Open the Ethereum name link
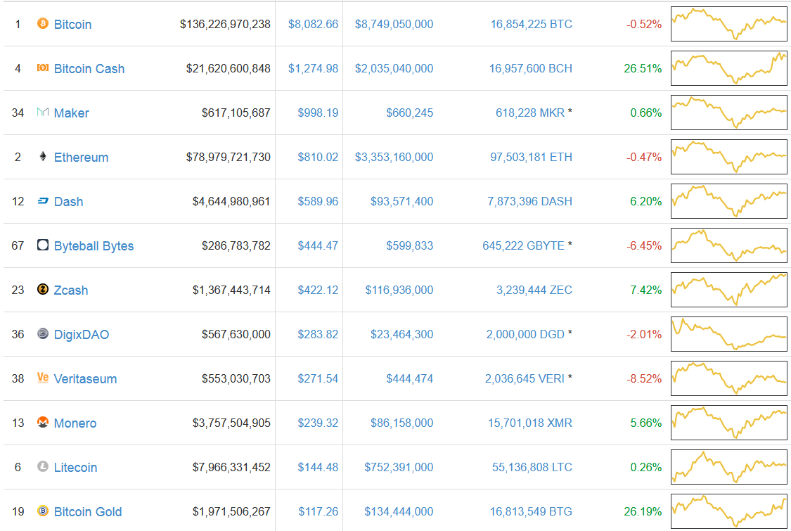This screenshot has width=791, height=531. (x=82, y=158)
